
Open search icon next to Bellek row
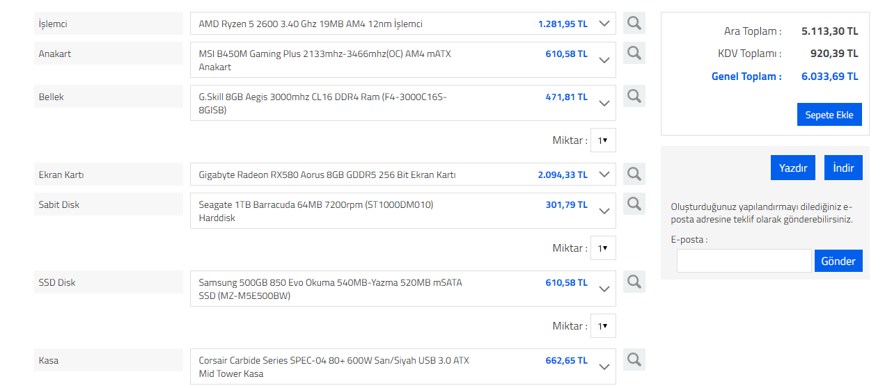(634, 96)
